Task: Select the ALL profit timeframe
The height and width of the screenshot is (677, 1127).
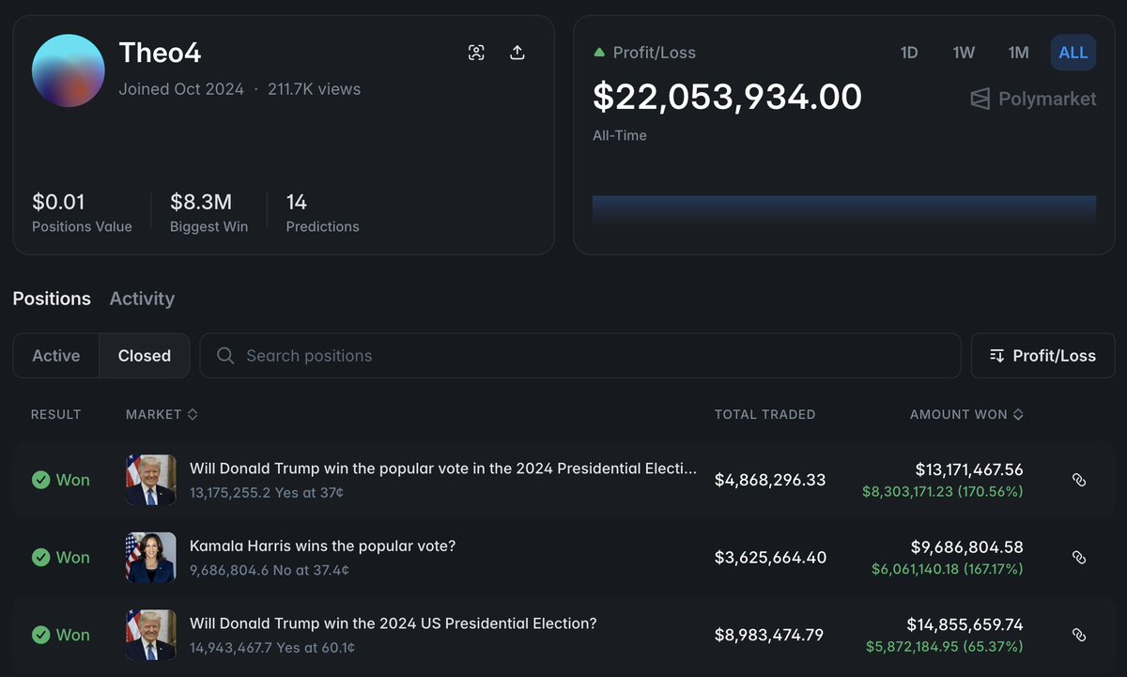Action: [1073, 53]
